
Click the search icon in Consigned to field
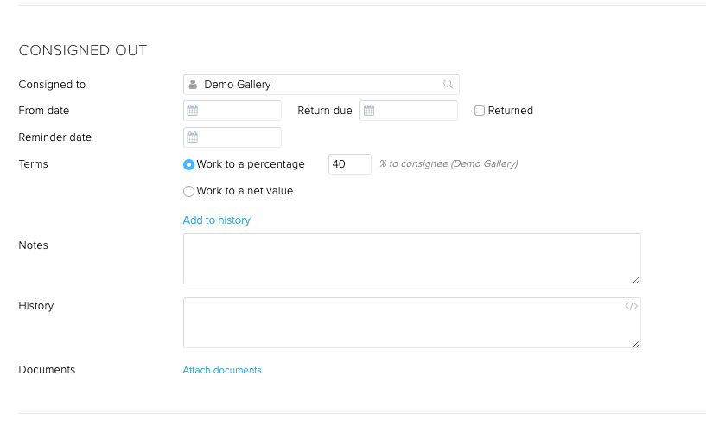click(x=448, y=84)
